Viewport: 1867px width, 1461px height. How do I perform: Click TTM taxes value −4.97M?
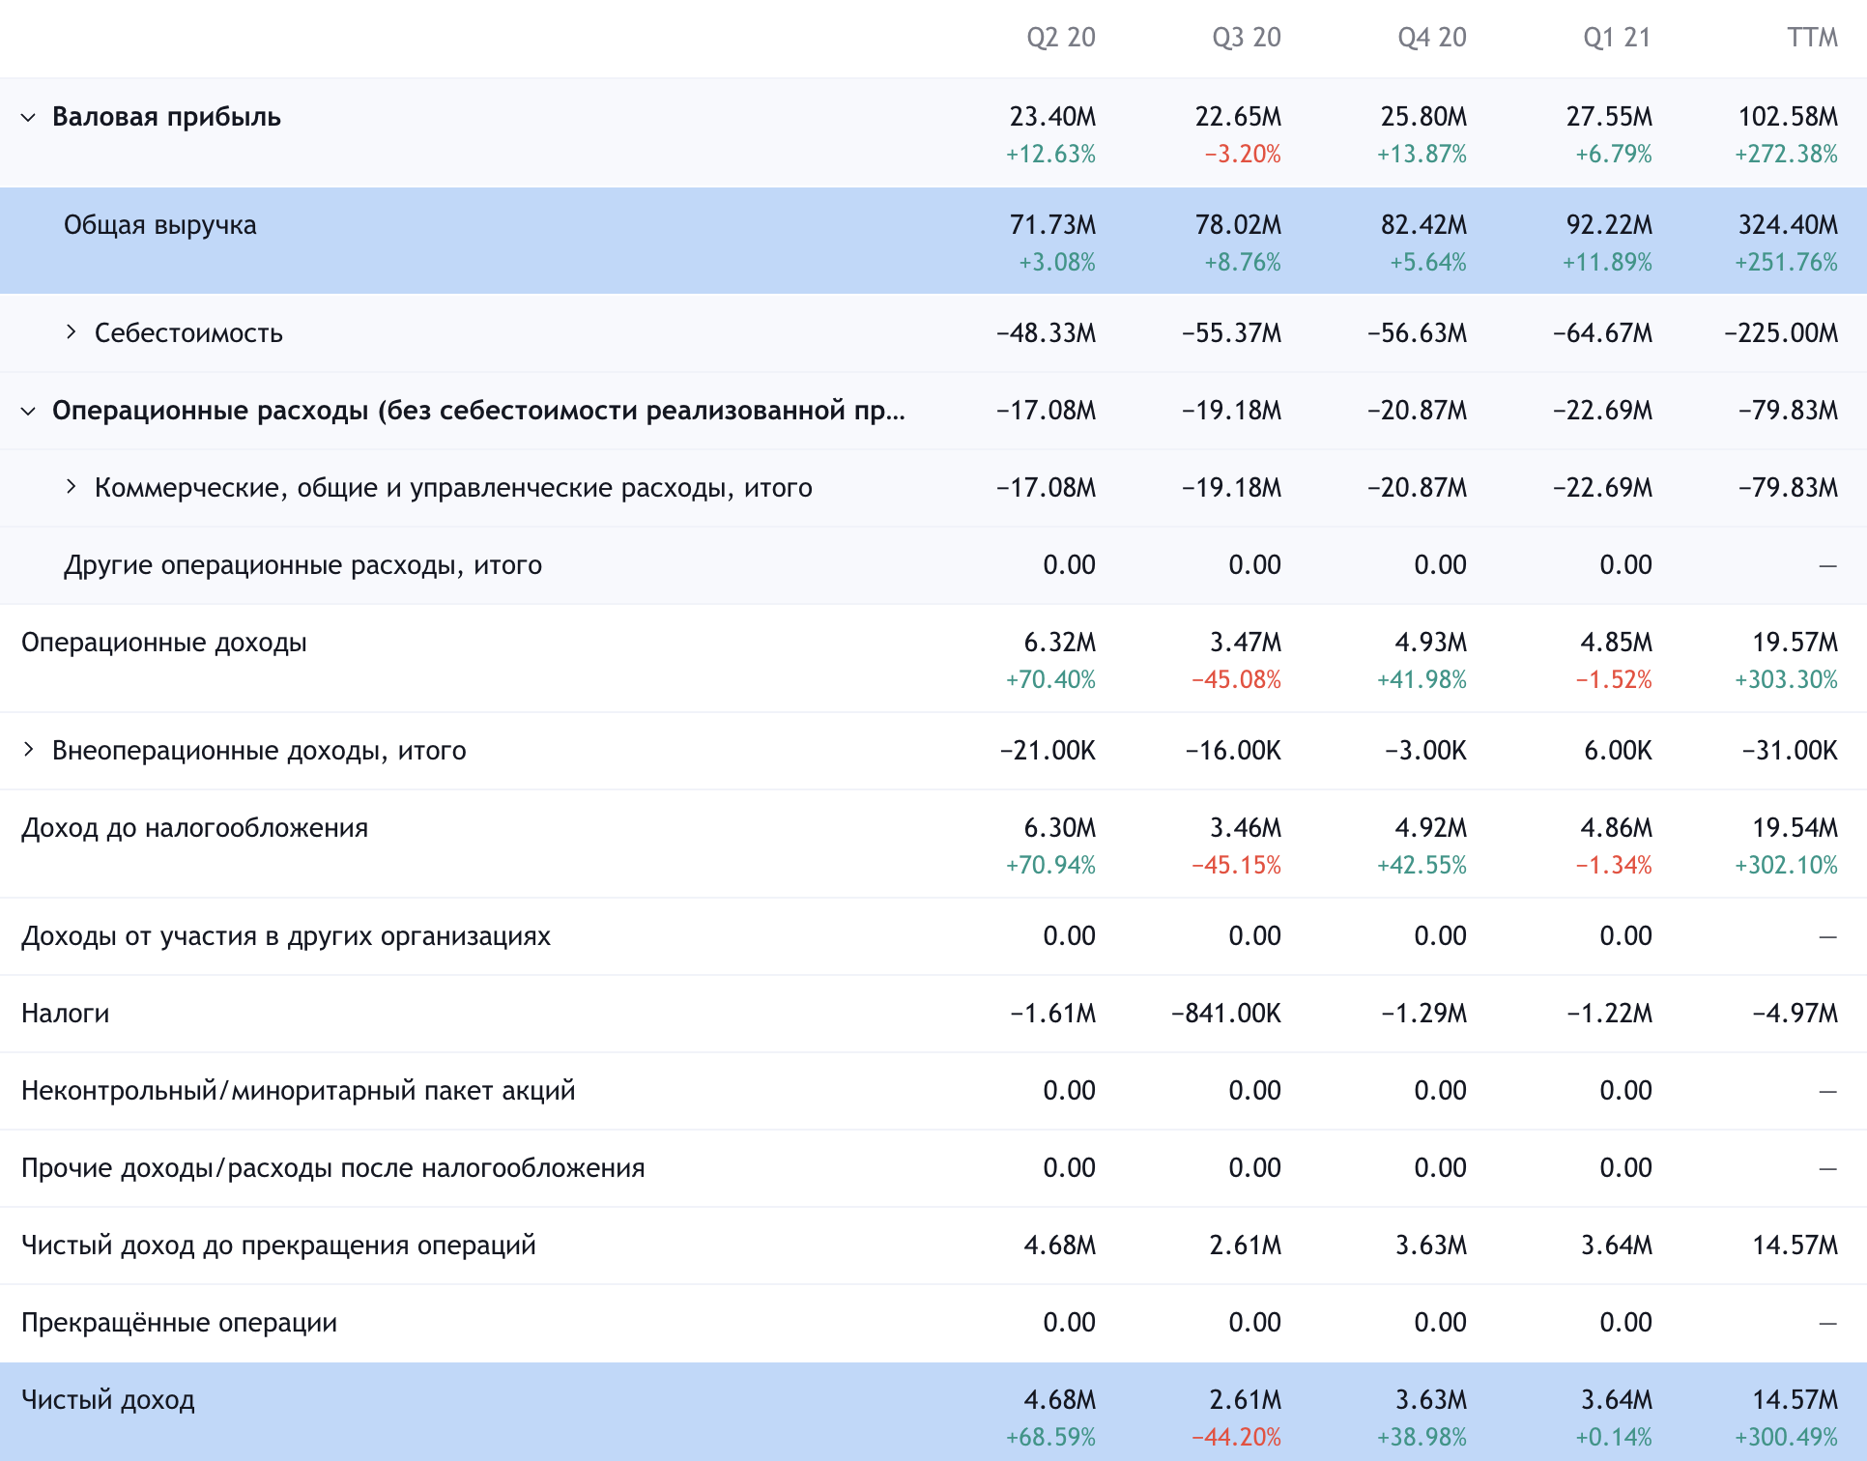(x=1795, y=1014)
